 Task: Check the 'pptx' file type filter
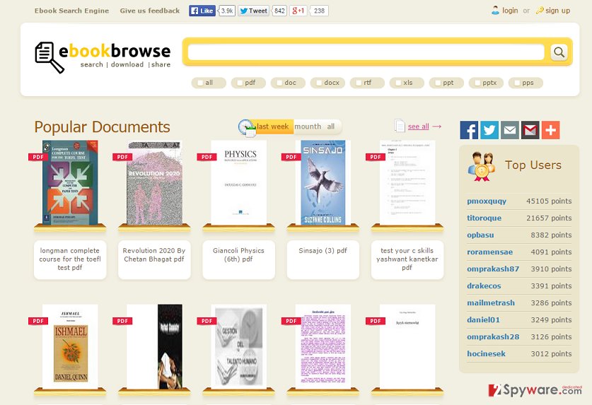(x=477, y=83)
